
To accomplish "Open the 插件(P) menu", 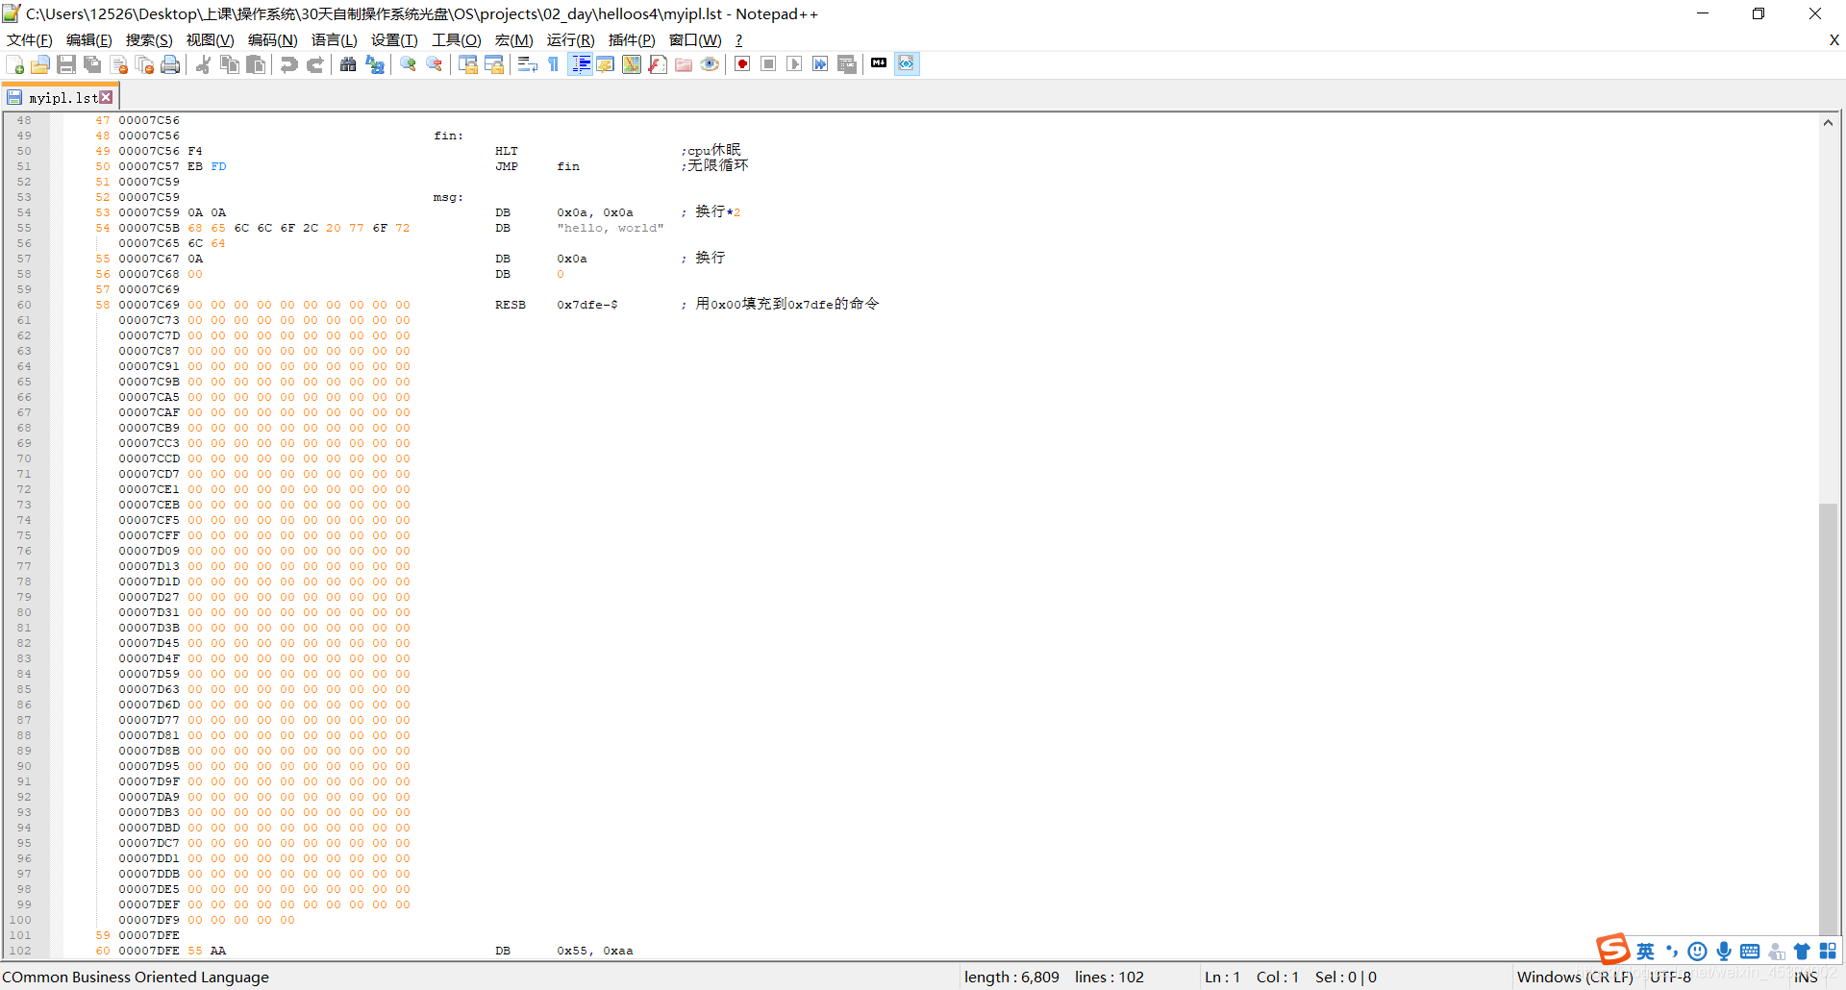I will 632,40.
